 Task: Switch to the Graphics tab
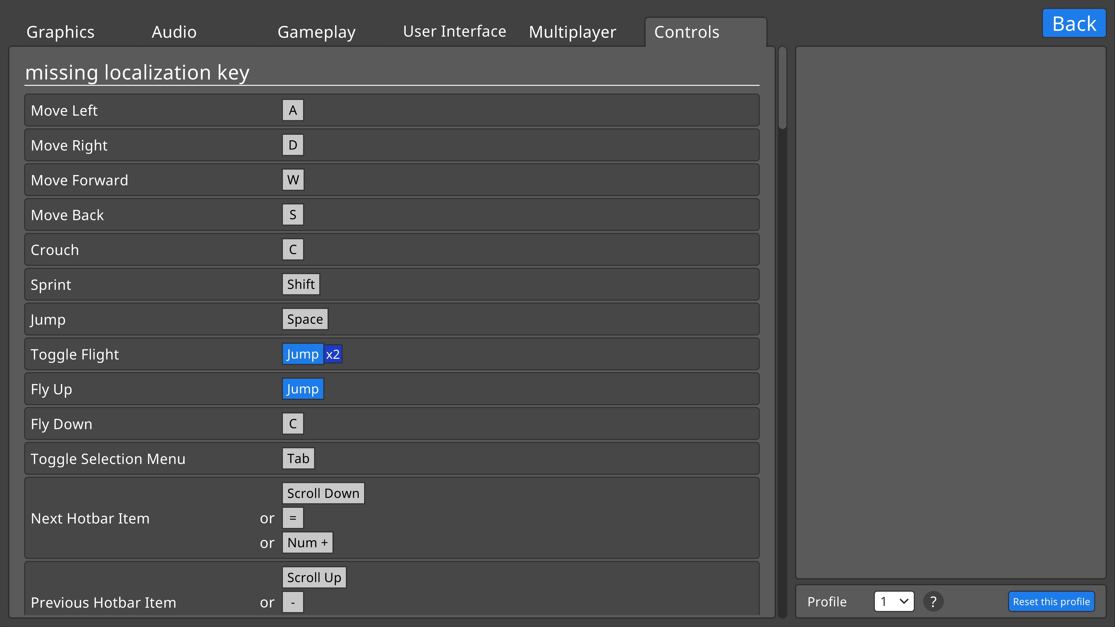pos(60,32)
